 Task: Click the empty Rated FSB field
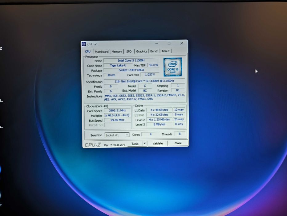117,125
